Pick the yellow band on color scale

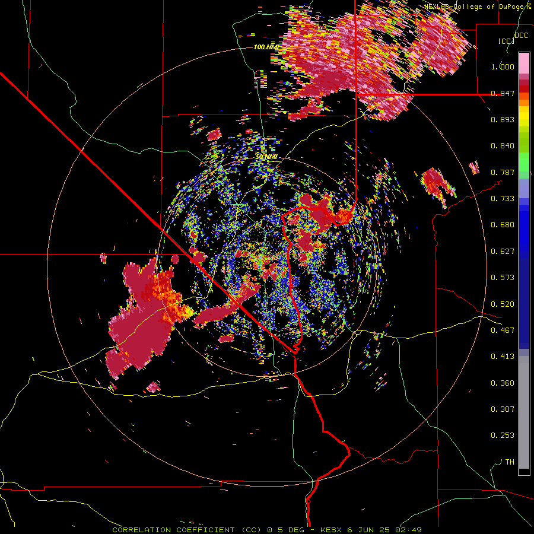(524, 117)
